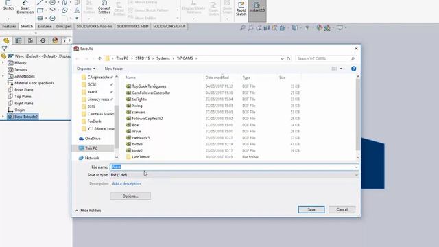Open the Save as type dropdown
This screenshot has height=247, width=439.
pyautogui.click(x=234, y=175)
